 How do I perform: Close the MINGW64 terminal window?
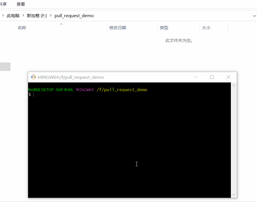click(x=228, y=77)
